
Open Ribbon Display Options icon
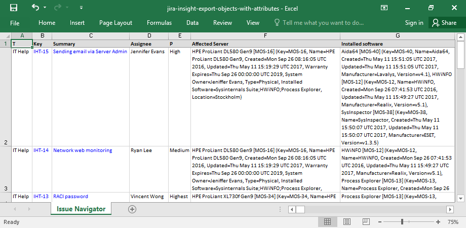pyautogui.click(x=384, y=8)
